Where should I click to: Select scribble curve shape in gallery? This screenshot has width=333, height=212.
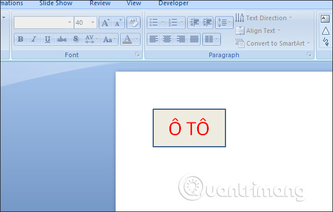(x=326, y=42)
